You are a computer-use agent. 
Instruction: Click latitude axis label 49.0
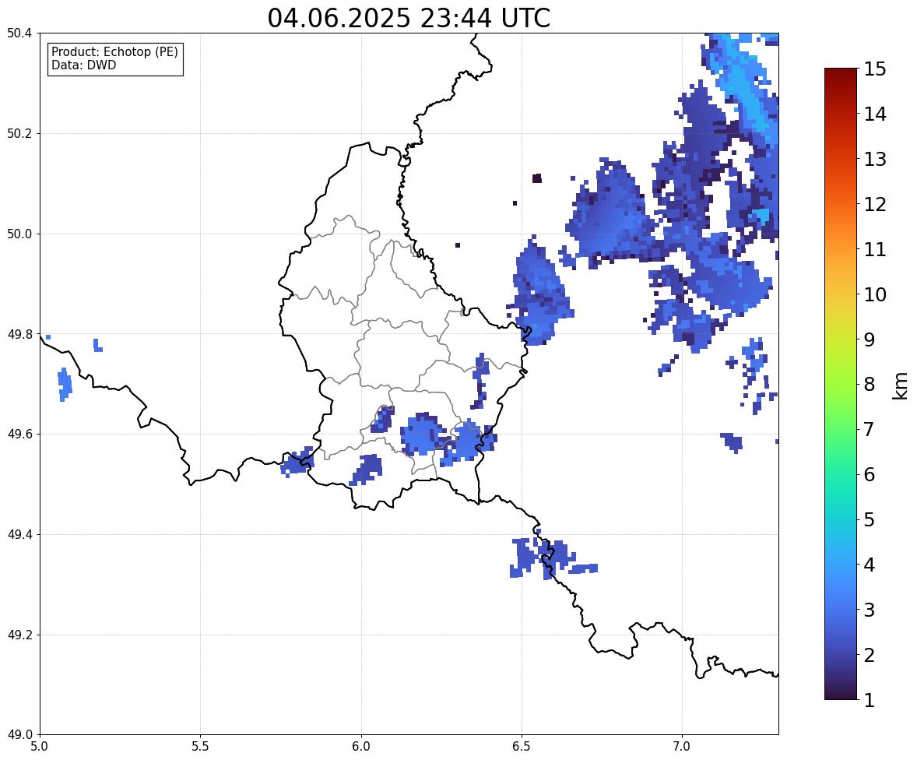tap(19, 735)
